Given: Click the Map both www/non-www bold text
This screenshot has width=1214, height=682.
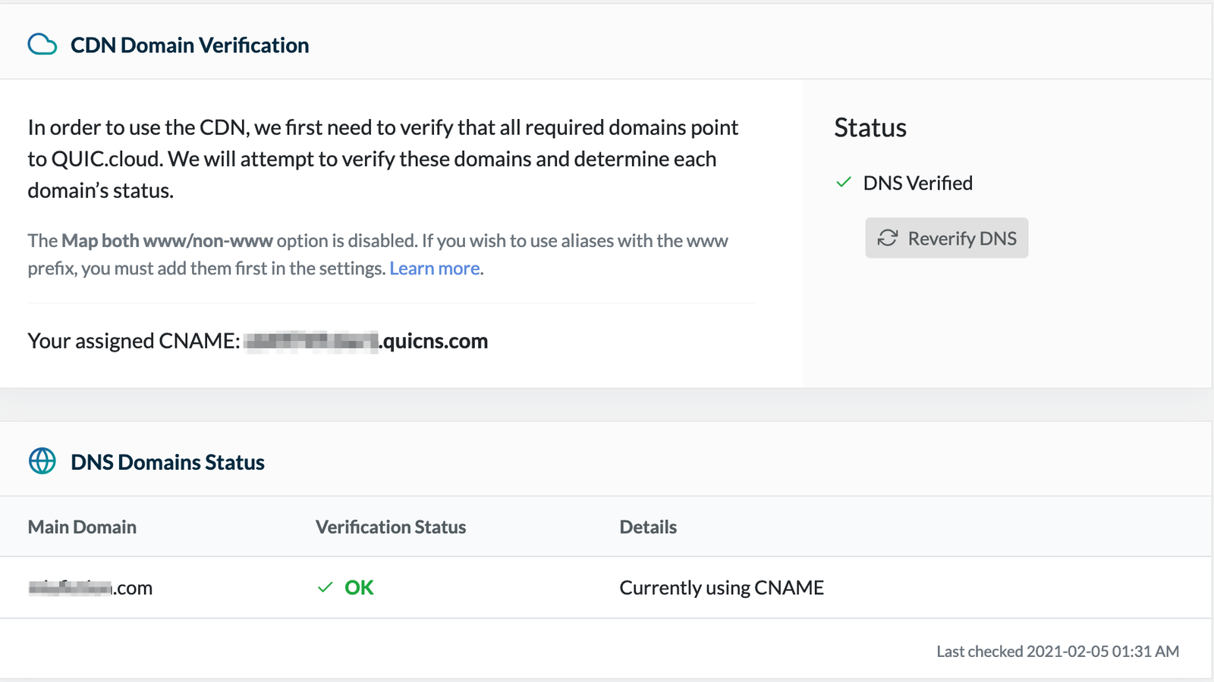Looking at the screenshot, I should (x=167, y=241).
